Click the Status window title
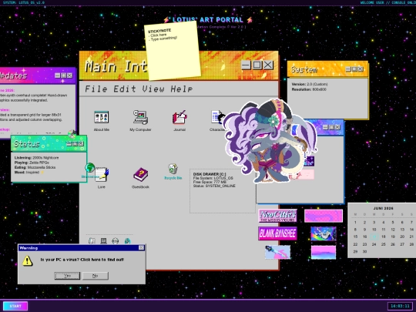Image resolution: width=416 pixels, height=312 pixels. click(26, 143)
